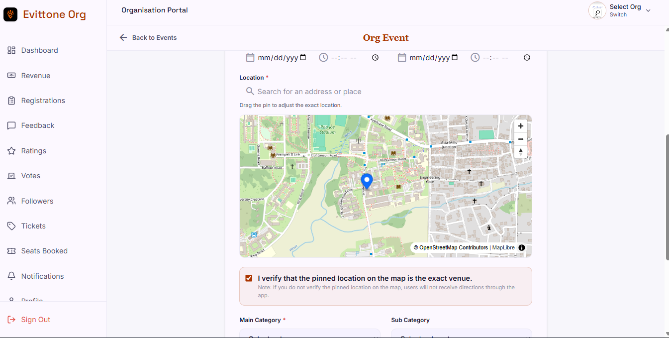This screenshot has width=669, height=338.
Task: Click the Followers people icon
Action: click(11, 201)
